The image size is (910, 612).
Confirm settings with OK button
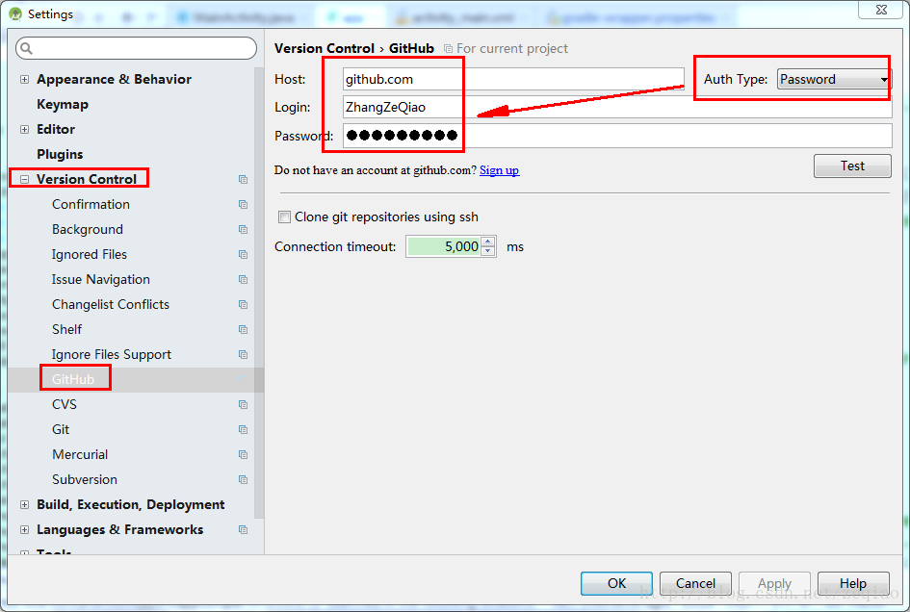point(616,583)
